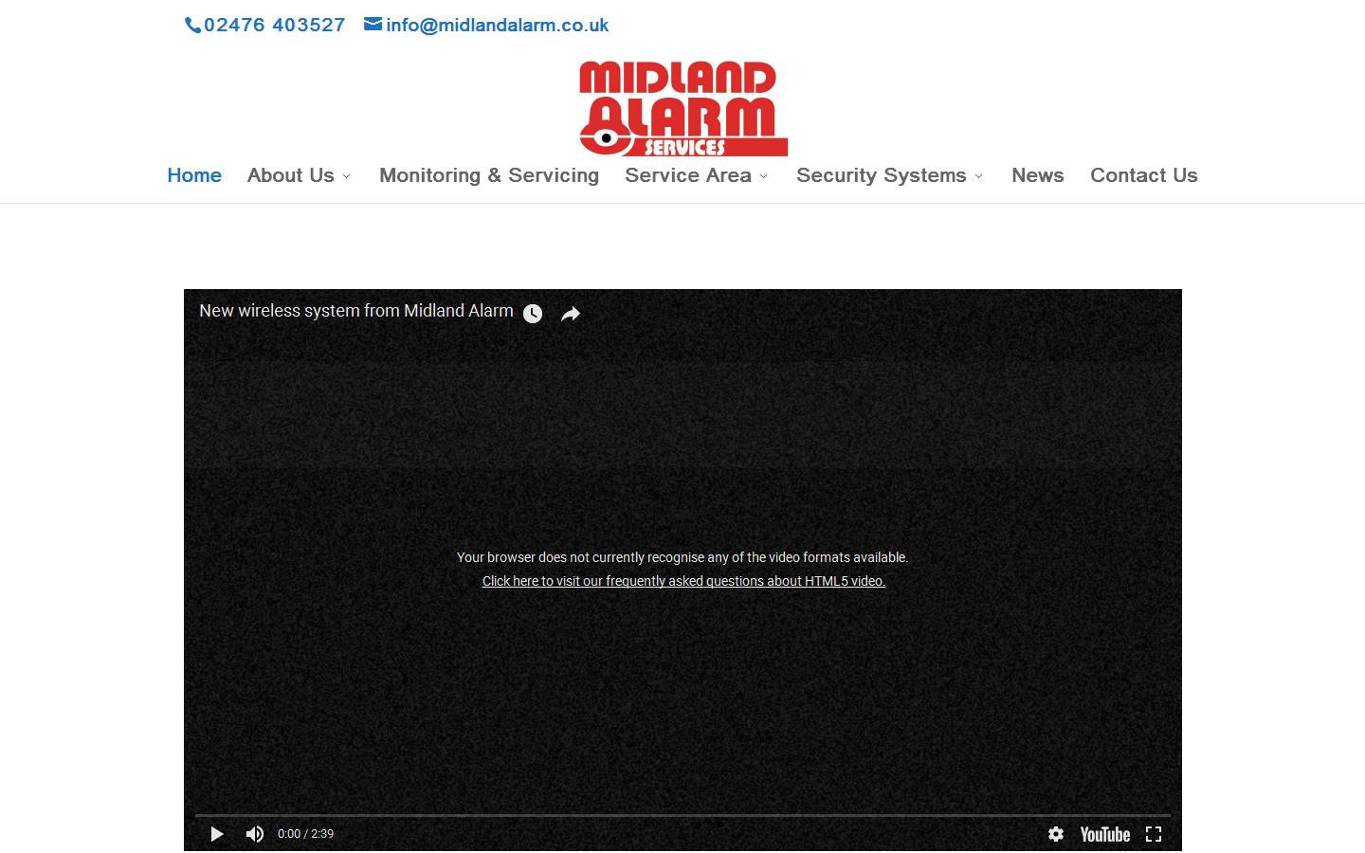Open the video title 'New wireless system from Midland Alarm'
1365x853 pixels.
point(356,311)
